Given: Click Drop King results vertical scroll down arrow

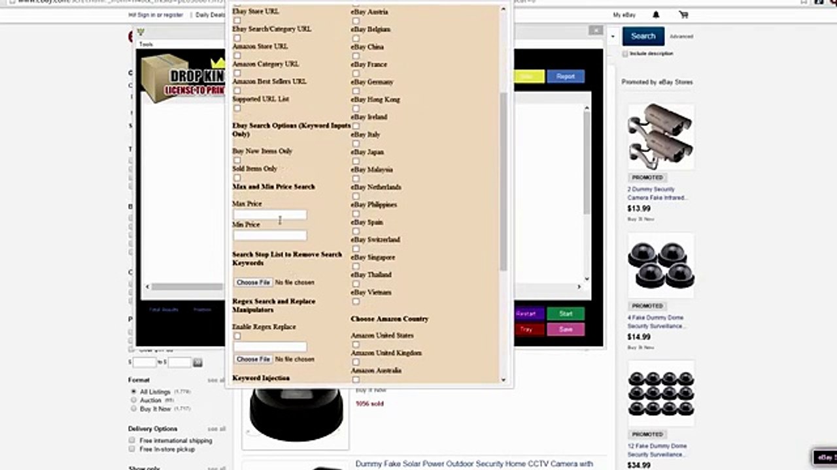Looking at the screenshot, I should (587, 279).
